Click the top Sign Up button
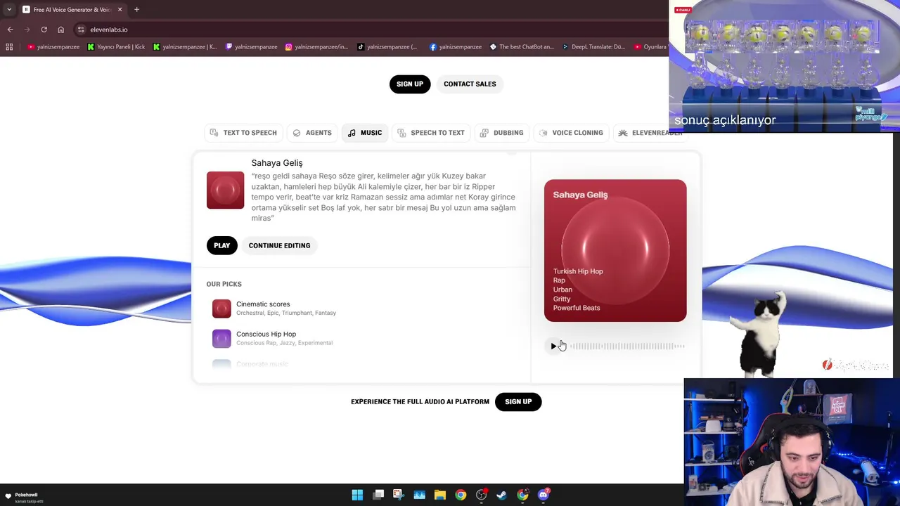 pyautogui.click(x=410, y=84)
